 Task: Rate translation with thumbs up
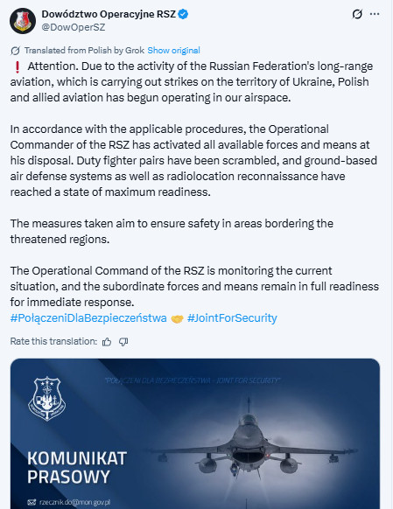(107, 341)
